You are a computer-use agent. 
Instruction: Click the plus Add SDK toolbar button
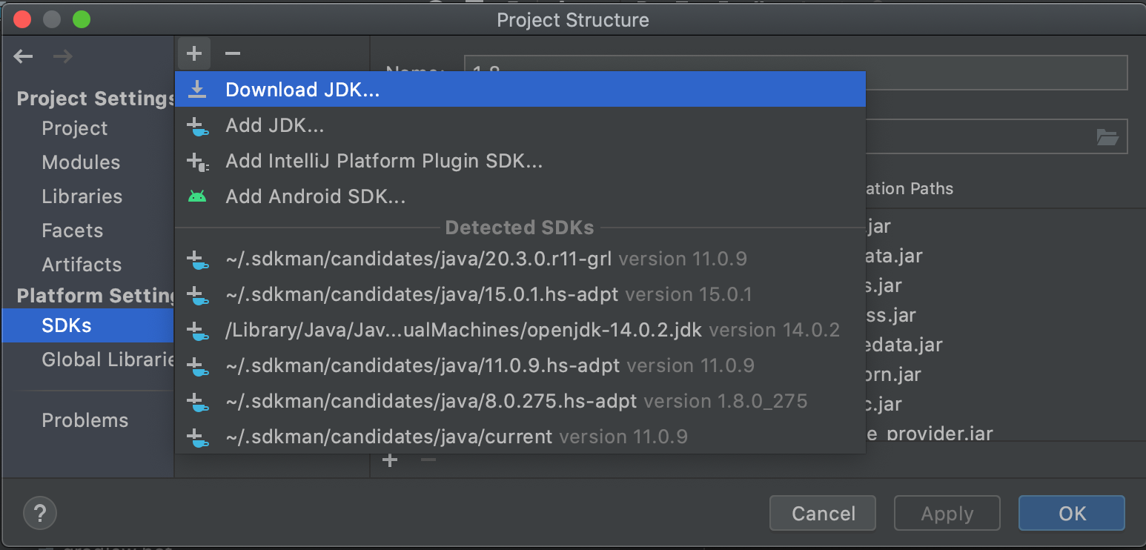(194, 53)
